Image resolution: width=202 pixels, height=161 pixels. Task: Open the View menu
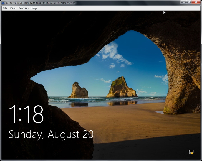[x=12, y=8]
